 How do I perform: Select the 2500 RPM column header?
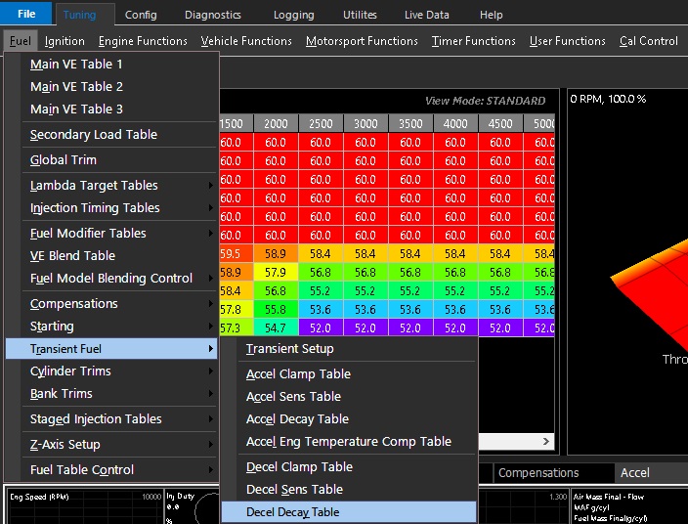(x=321, y=124)
